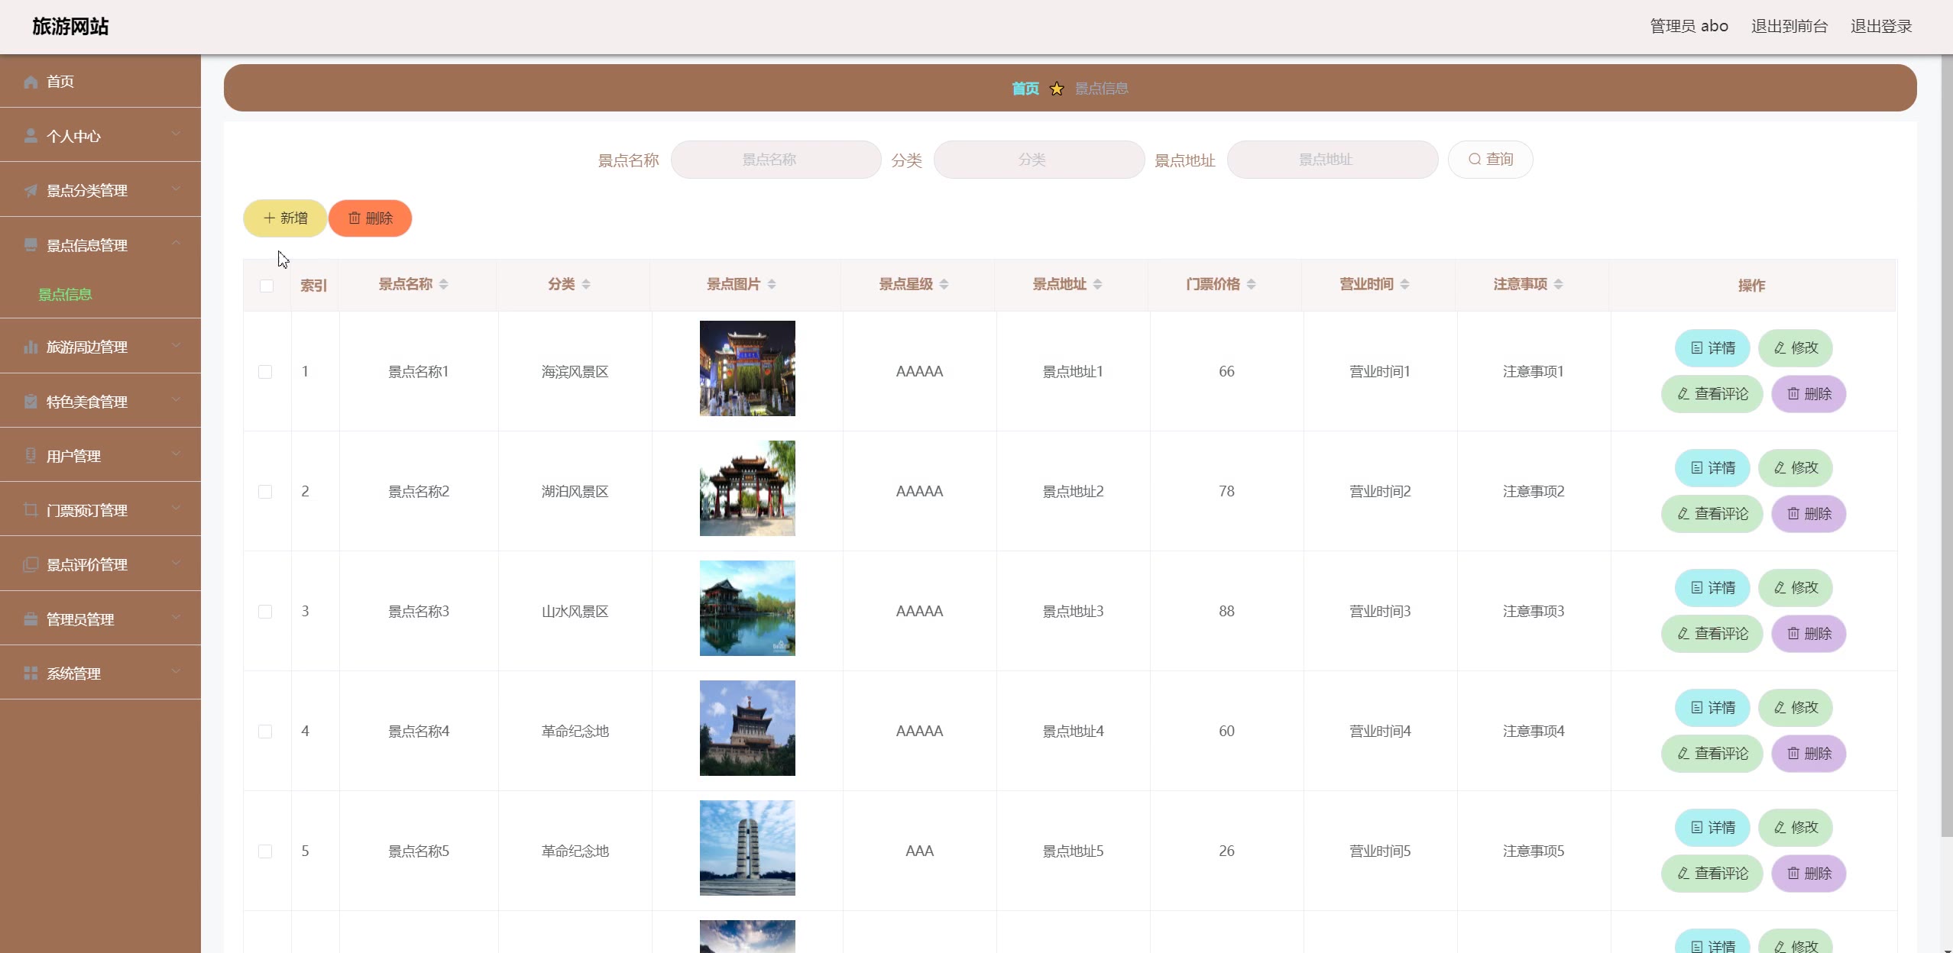Click 修改 for 景点名称2
Image resolution: width=1953 pixels, height=953 pixels.
tap(1796, 468)
